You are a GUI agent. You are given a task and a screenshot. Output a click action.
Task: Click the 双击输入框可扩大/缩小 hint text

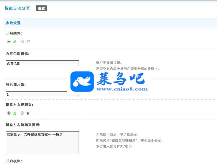114,146
